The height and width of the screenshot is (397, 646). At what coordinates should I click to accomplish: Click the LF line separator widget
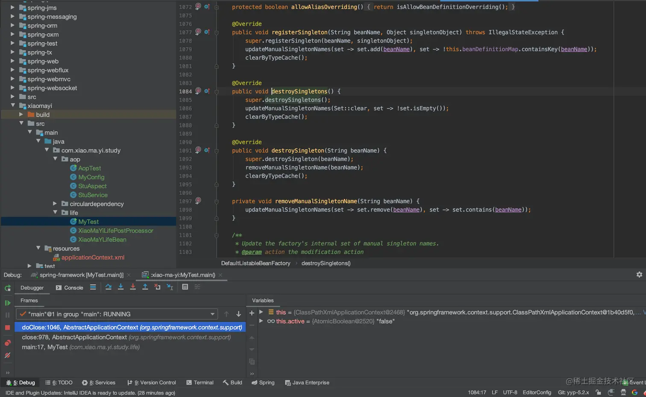tap(495, 392)
